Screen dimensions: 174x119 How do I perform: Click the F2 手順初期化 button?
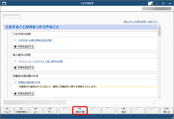coord(22,111)
